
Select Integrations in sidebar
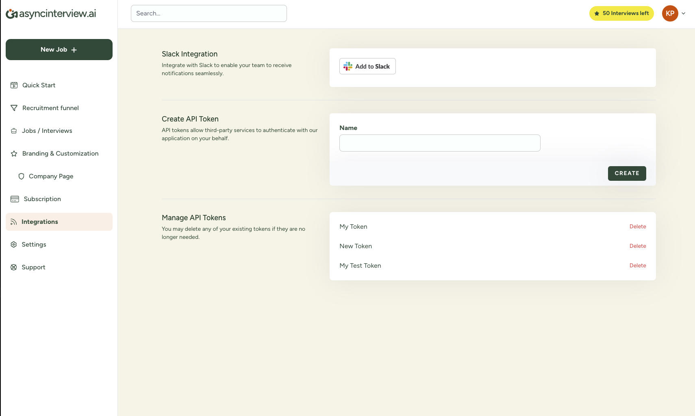[59, 222]
